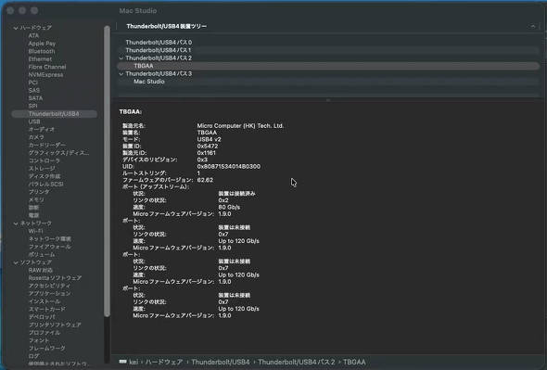Select the TBGAA device row in tree
Image resolution: width=547 pixels, height=370 pixels.
(x=328, y=66)
